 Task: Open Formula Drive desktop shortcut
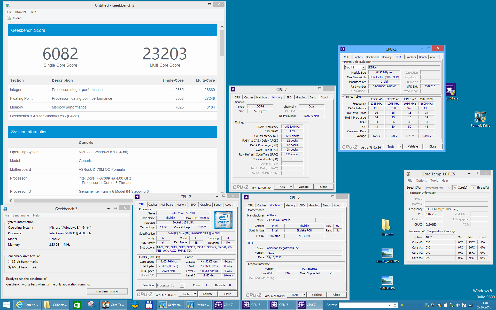(480, 119)
